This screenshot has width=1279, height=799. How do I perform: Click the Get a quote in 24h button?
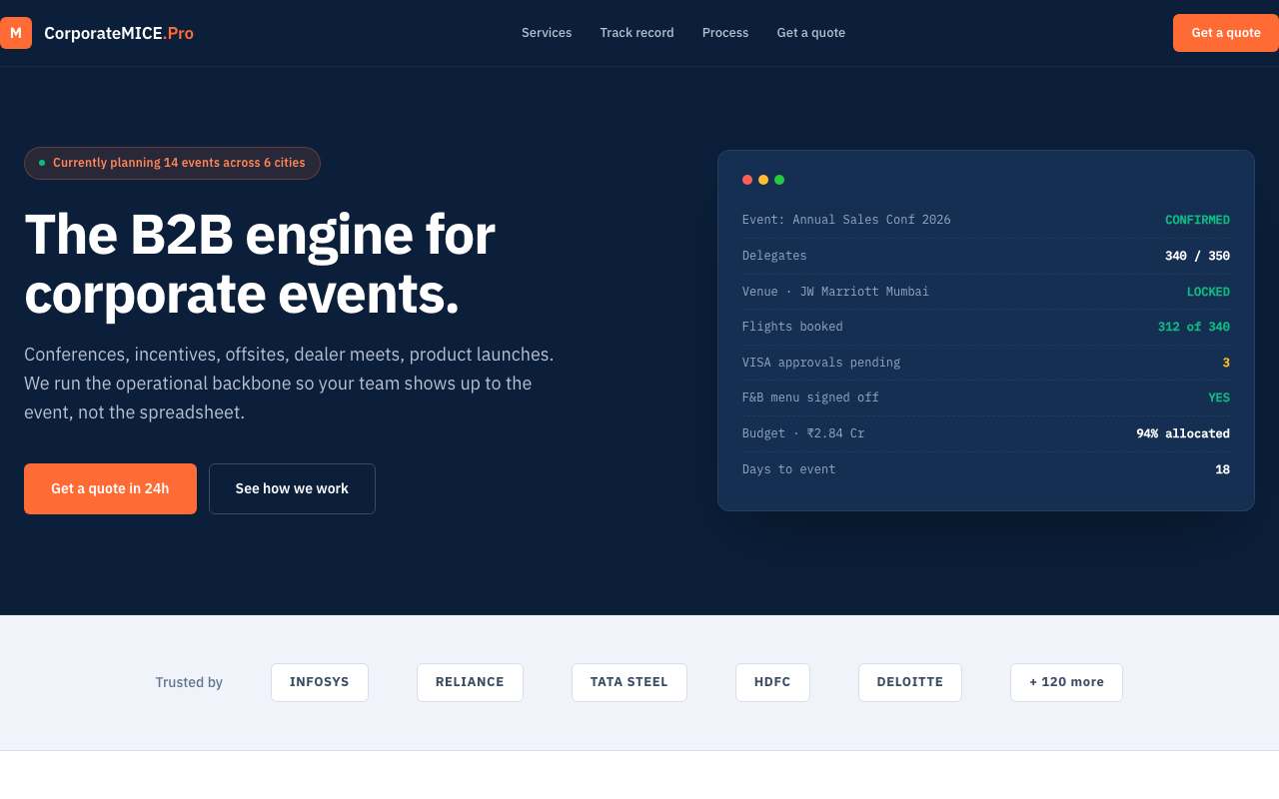coord(110,488)
